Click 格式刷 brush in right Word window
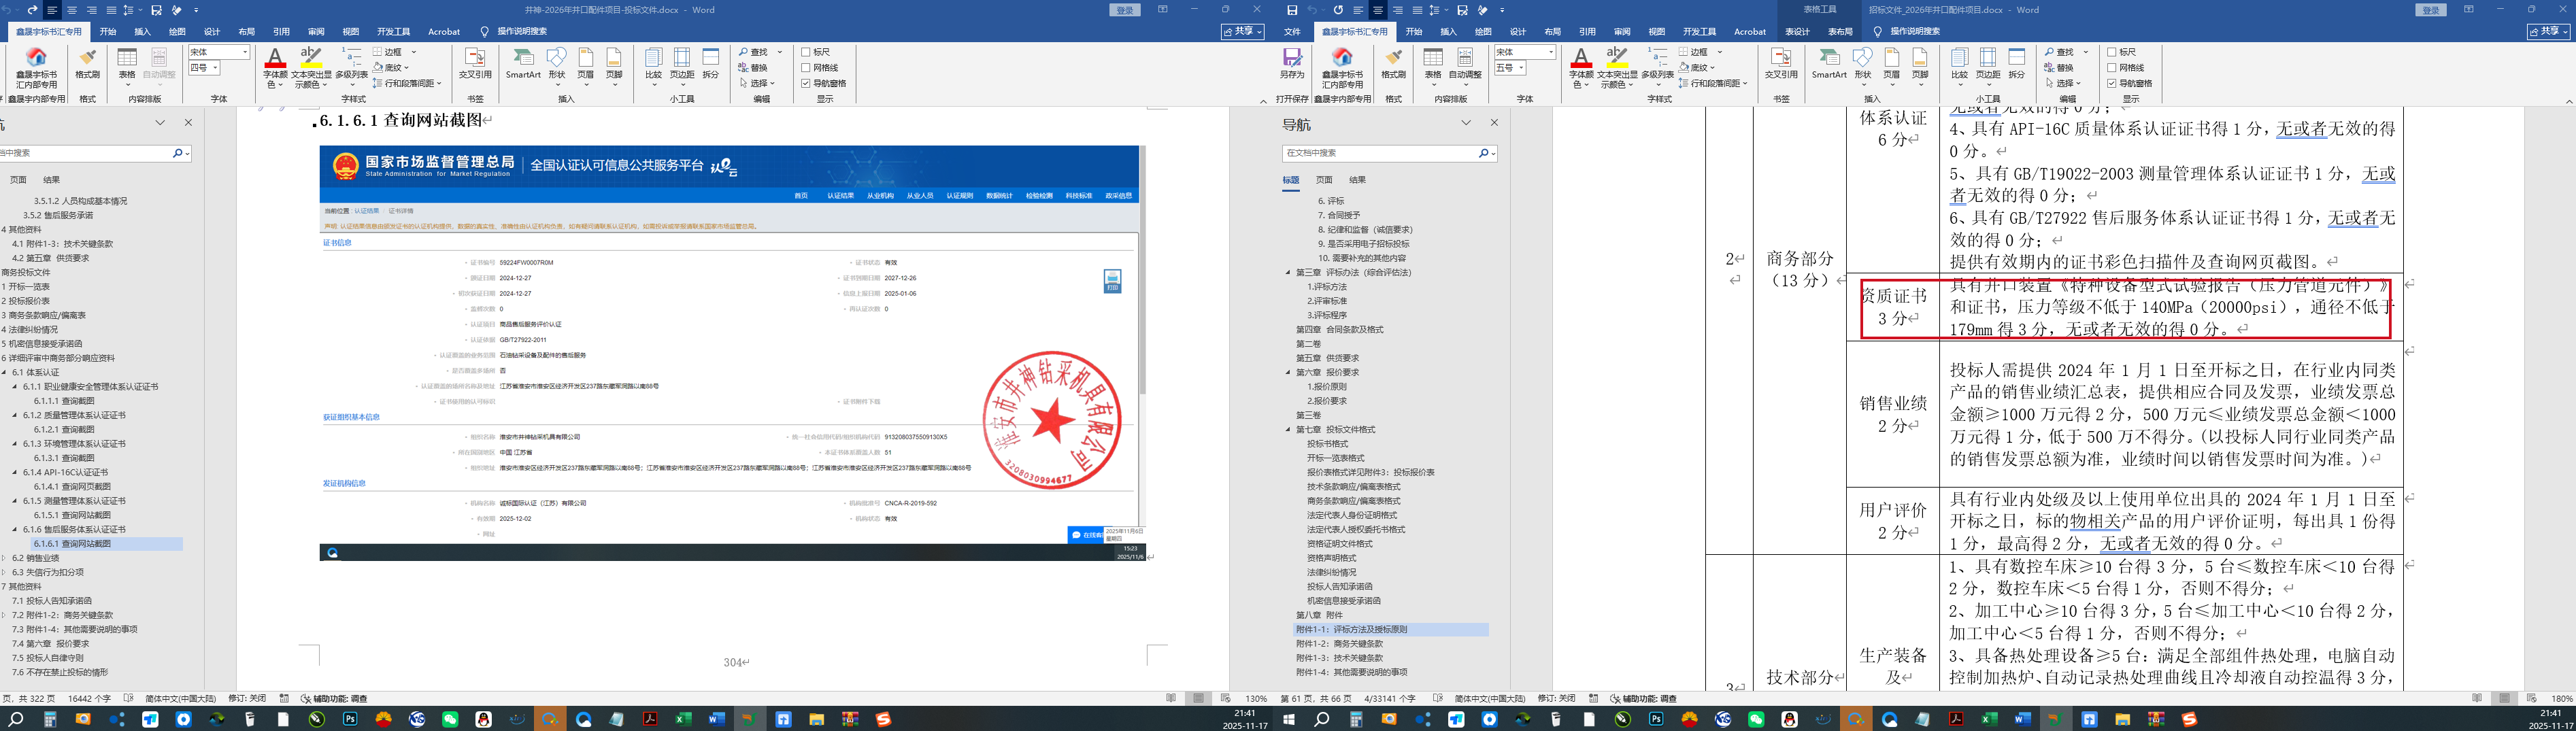 tap(1393, 63)
